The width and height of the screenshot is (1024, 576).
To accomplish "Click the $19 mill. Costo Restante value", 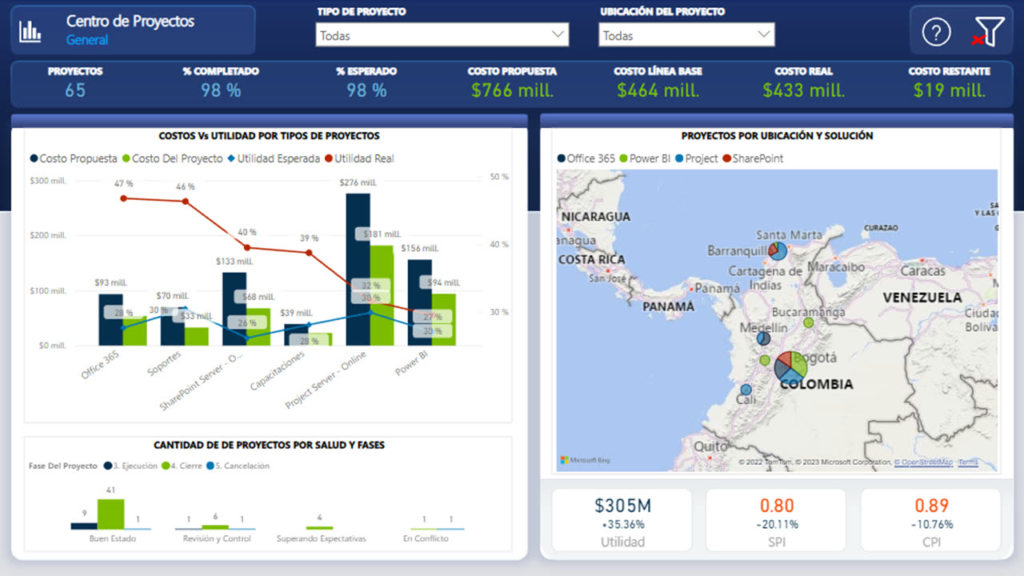I will pyautogui.click(x=950, y=90).
